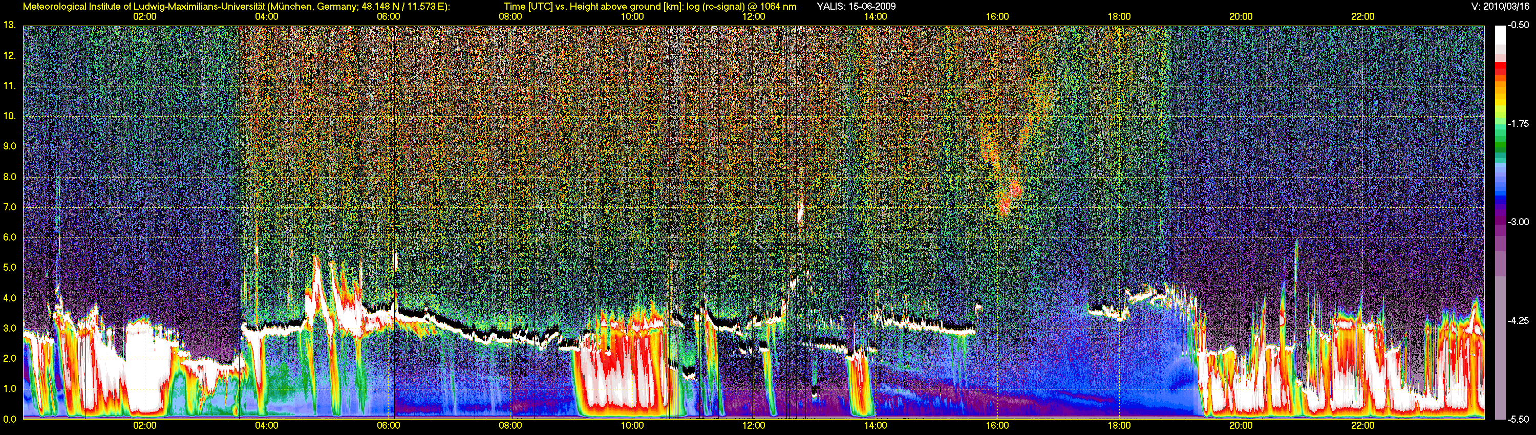1536x435 pixels.
Task: Select the 0.0 km height label
Action: pos(10,419)
